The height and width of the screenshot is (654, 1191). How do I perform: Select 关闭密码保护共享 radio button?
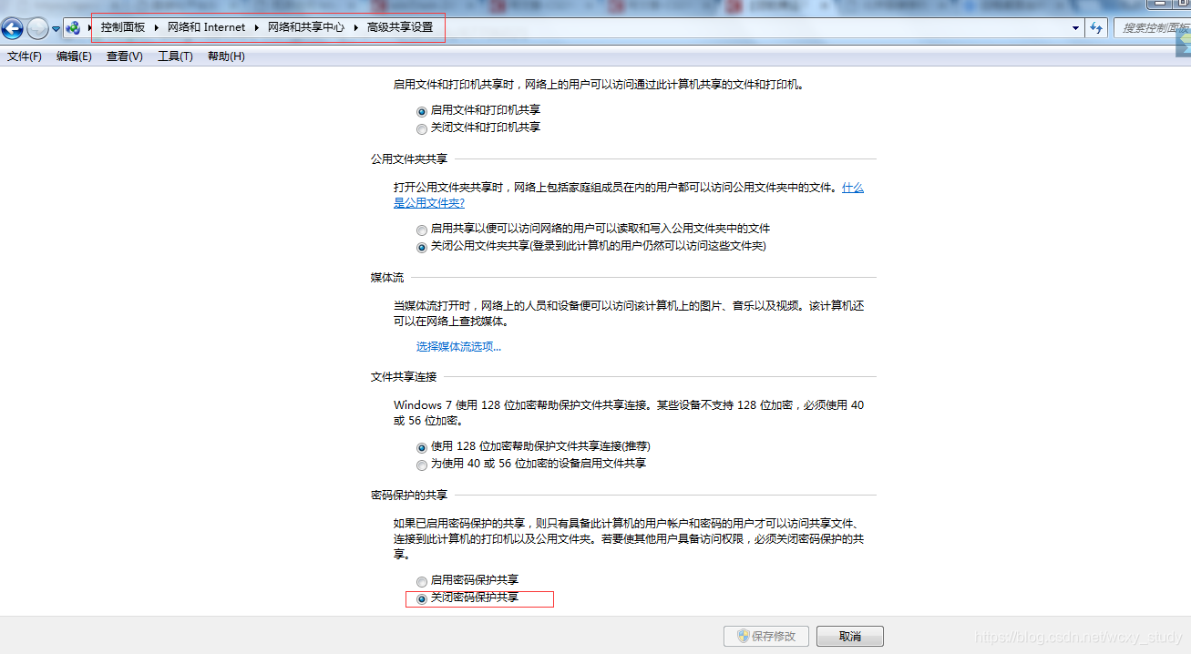tap(422, 598)
